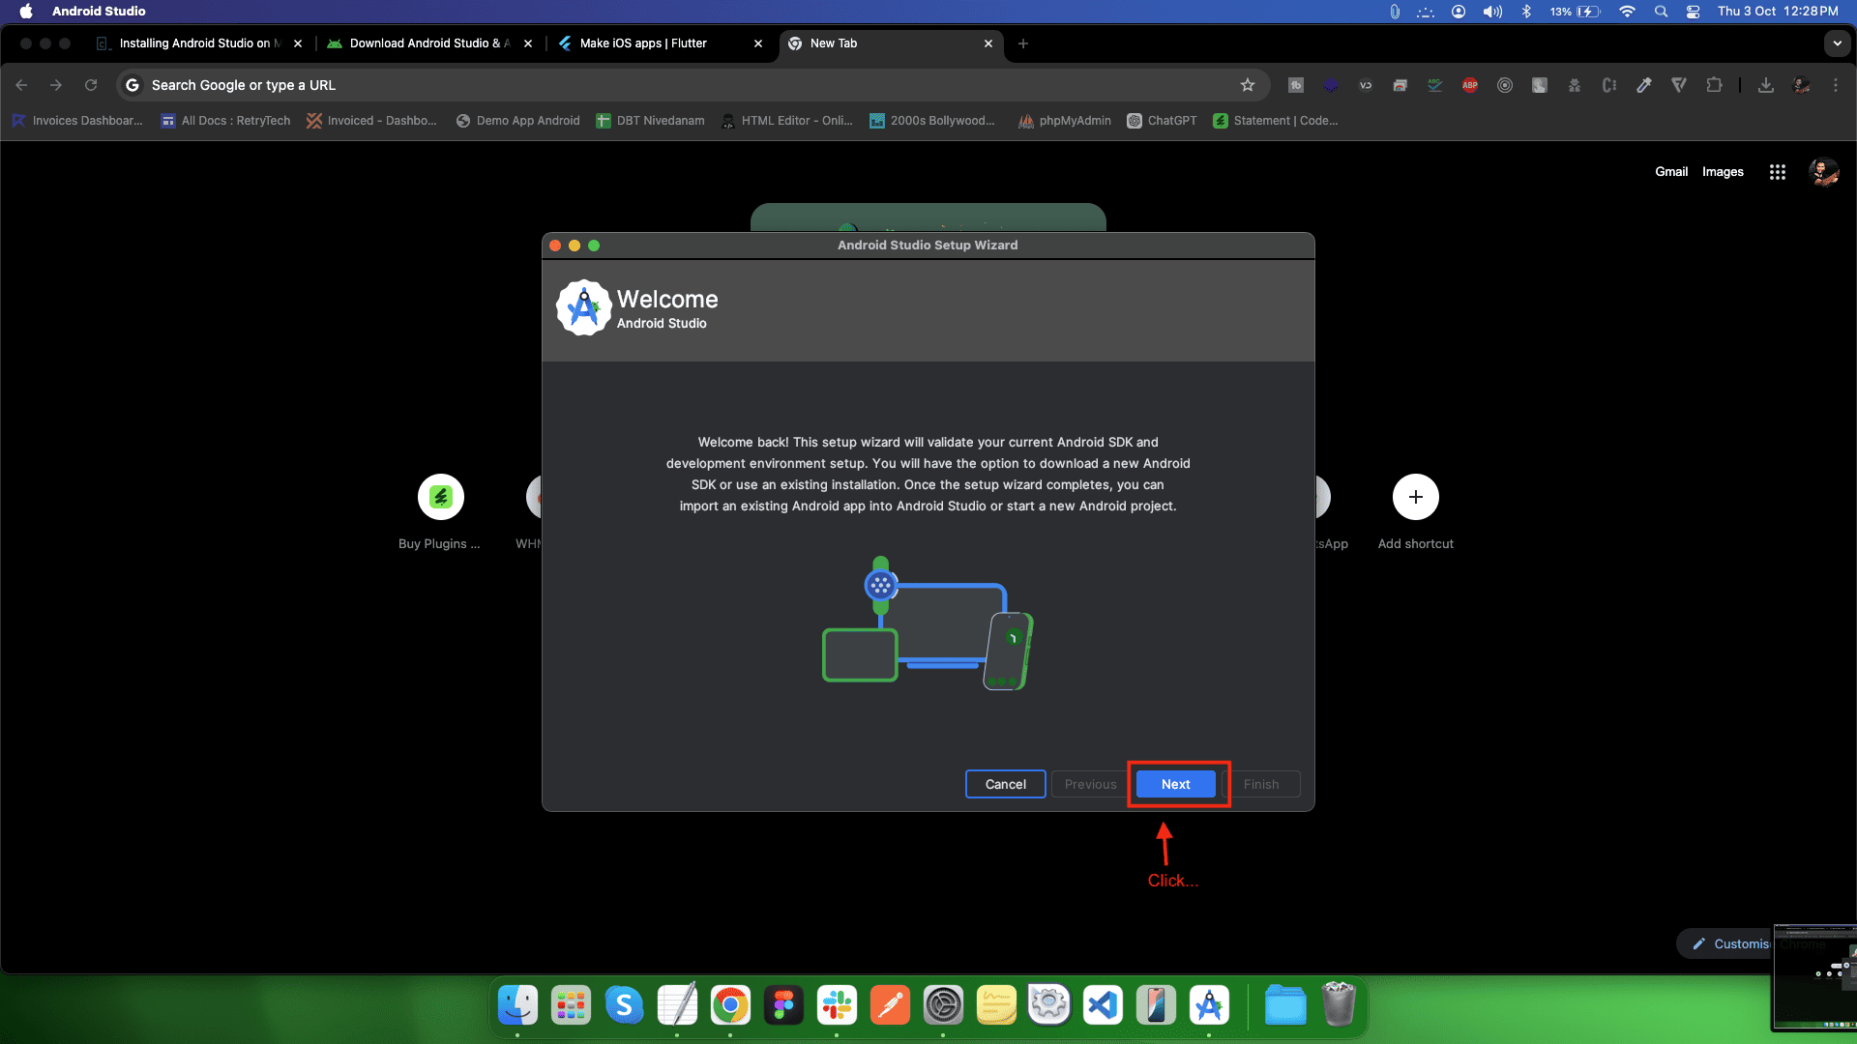Expand the tab search dropdown arrow
1857x1044 pixels.
pyautogui.click(x=1837, y=43)
